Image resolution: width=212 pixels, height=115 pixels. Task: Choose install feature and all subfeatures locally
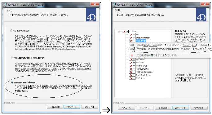click(170, 49)
